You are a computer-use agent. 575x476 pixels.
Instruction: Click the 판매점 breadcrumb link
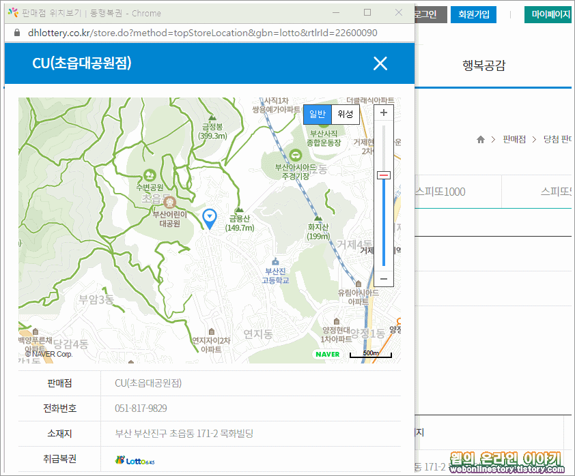(514, 140)
